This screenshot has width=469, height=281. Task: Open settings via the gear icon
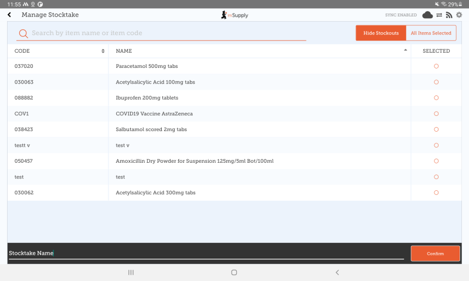click(459, 15)
